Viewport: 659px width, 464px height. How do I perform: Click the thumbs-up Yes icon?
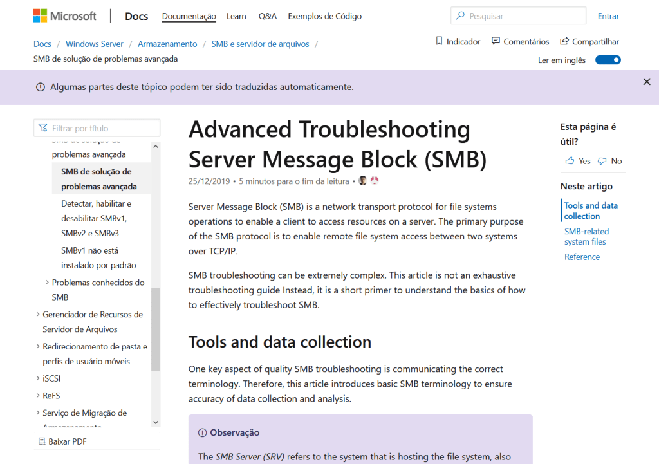[x=570, y=161]
